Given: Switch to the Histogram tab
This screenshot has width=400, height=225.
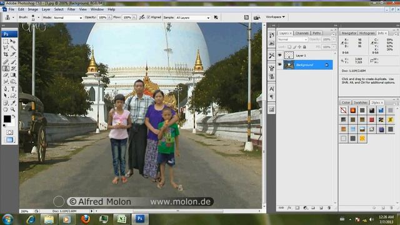Looking at the screenshot, I should click(x=367, y=33).
